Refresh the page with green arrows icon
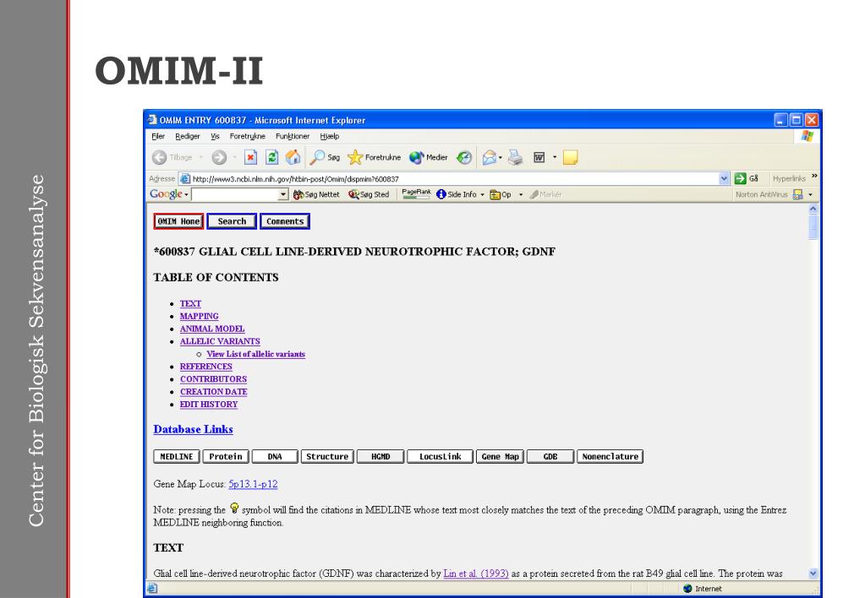Viewport: 865px width, 598px height. click(x=272, y=158)
